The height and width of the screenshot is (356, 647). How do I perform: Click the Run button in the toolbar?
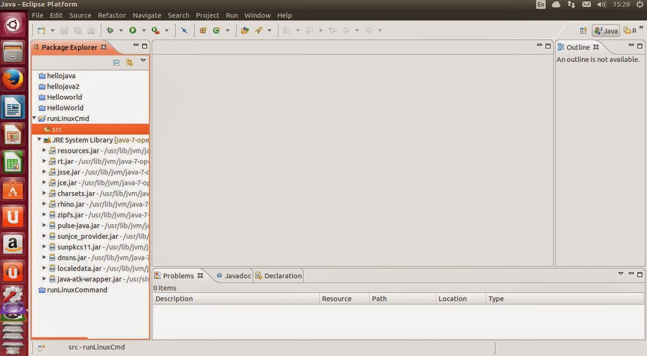[x=132, y=30]
